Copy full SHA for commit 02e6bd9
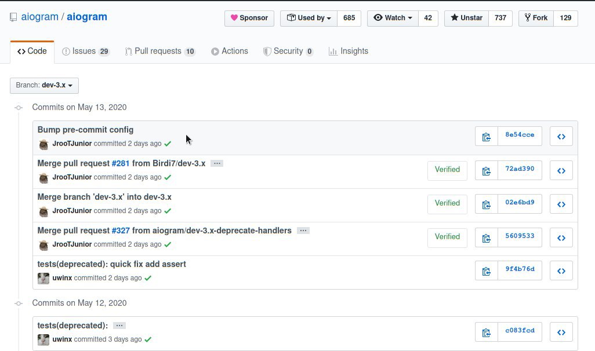The image size is (595, 351). click(x=486, y=204)
